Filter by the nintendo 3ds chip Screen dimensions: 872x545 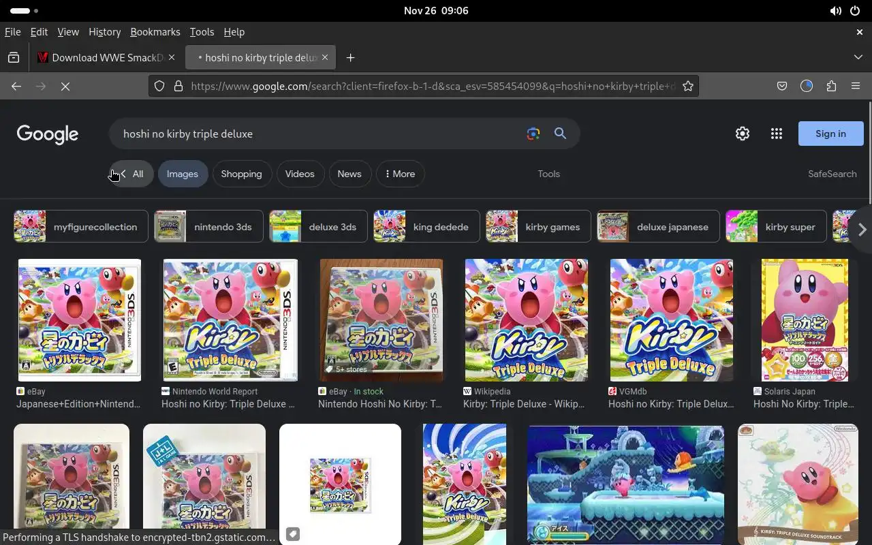point(209,227)
